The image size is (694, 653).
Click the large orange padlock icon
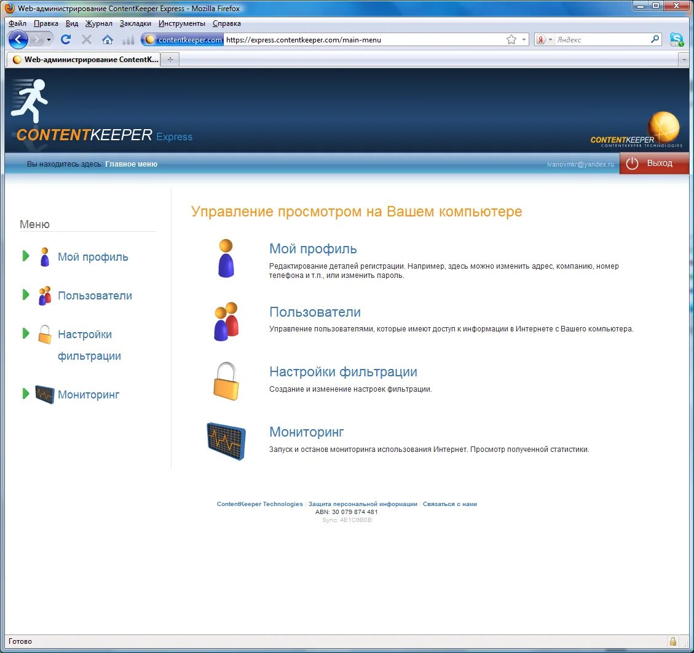226,381
